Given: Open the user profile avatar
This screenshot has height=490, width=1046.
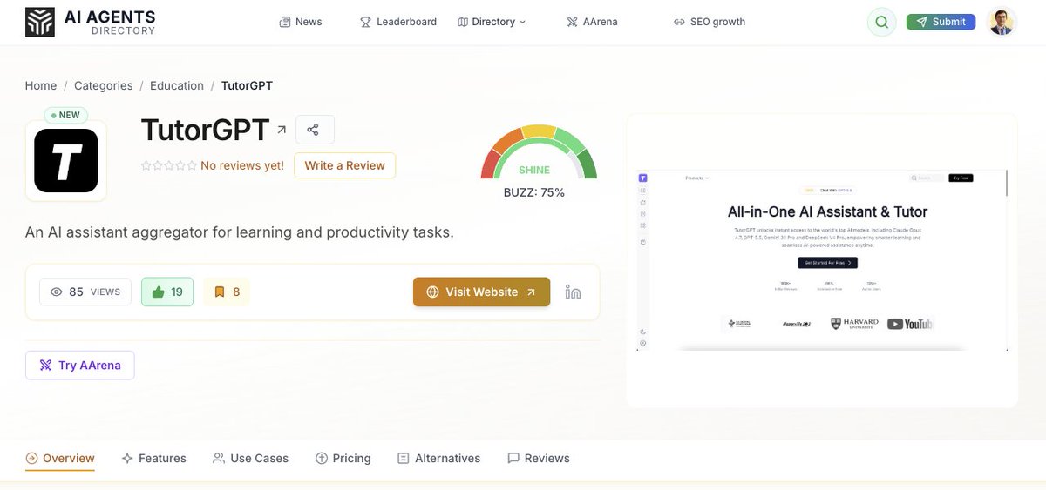Looking at the screenshot, I should tap(1002, 22).
